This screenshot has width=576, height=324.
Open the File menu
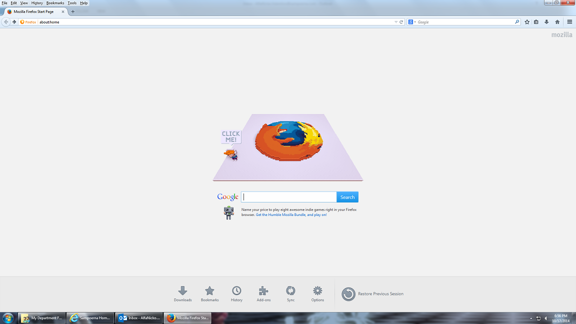coord(4,3)
